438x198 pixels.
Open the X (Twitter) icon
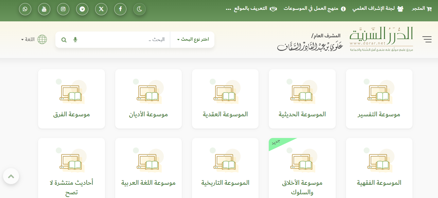101,9
